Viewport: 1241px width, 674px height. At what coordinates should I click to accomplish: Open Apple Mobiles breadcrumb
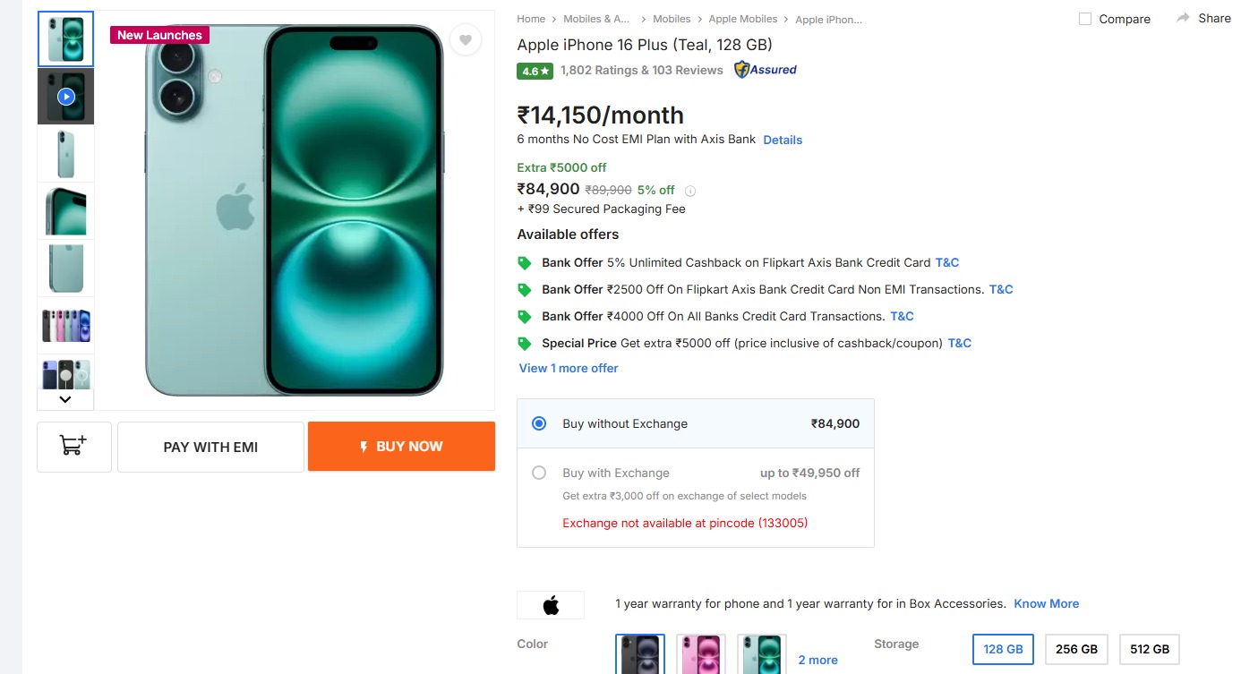(742, 19)
